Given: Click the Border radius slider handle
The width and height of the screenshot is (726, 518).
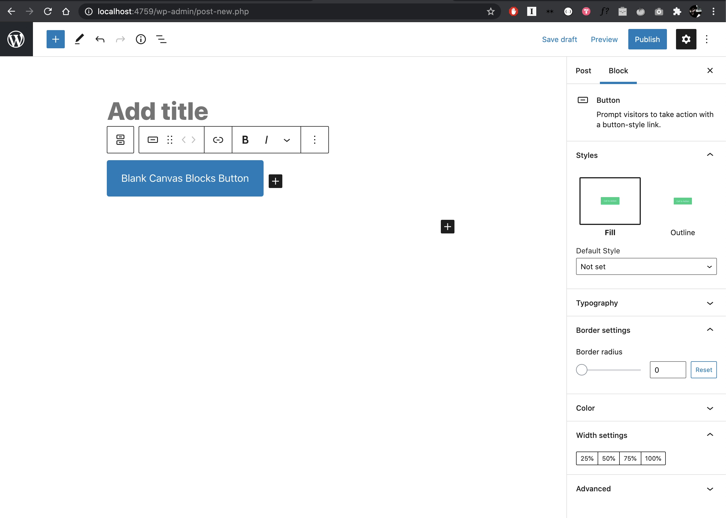Looking at the screenshot, I should pyautogui.click(x=581, y=370).
